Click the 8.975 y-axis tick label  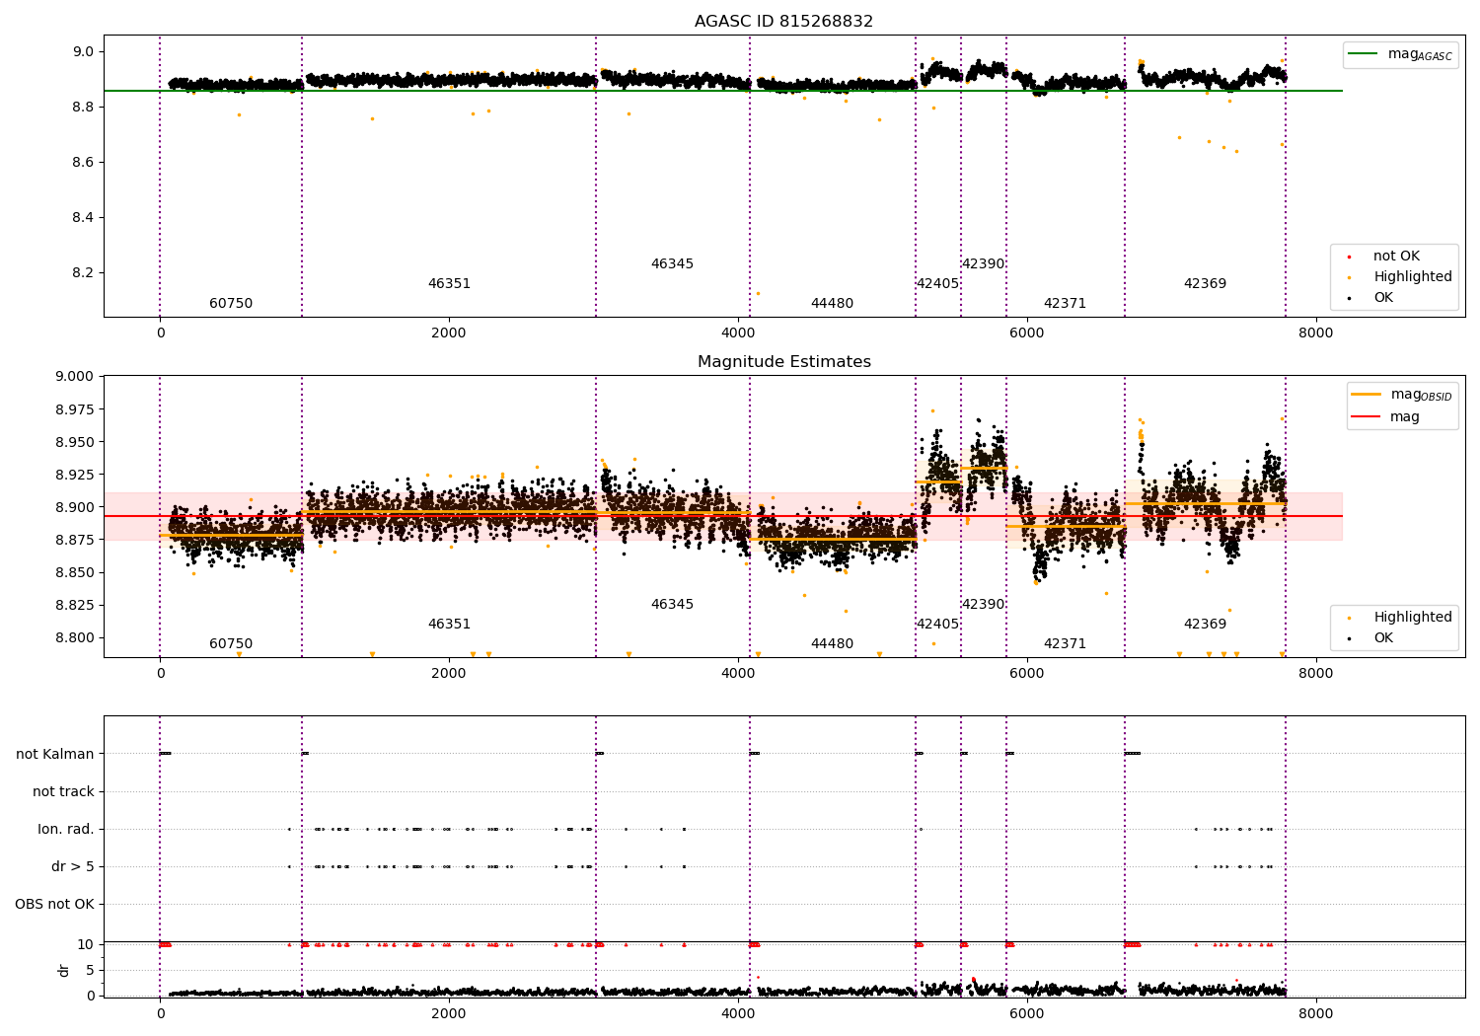point(75,409)
